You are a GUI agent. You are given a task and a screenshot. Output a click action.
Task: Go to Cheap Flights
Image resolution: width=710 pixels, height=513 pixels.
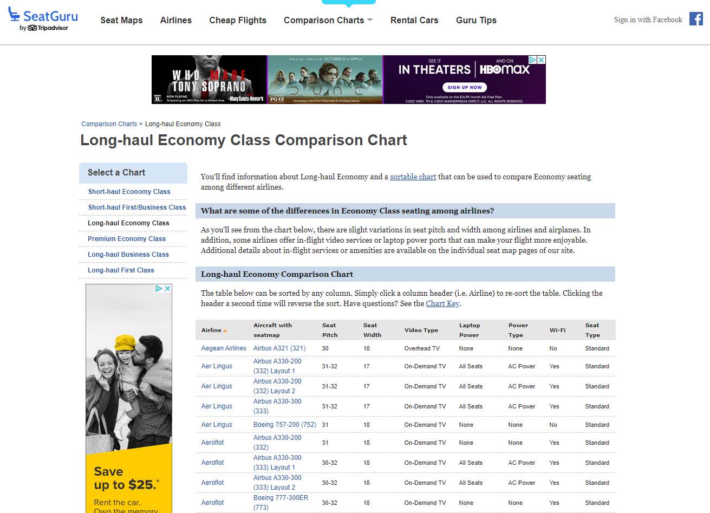point(238,20)
